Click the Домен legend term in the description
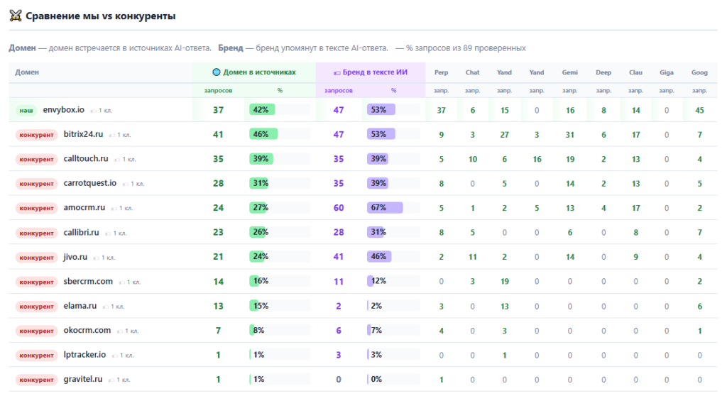 click(x=22, y=48)
